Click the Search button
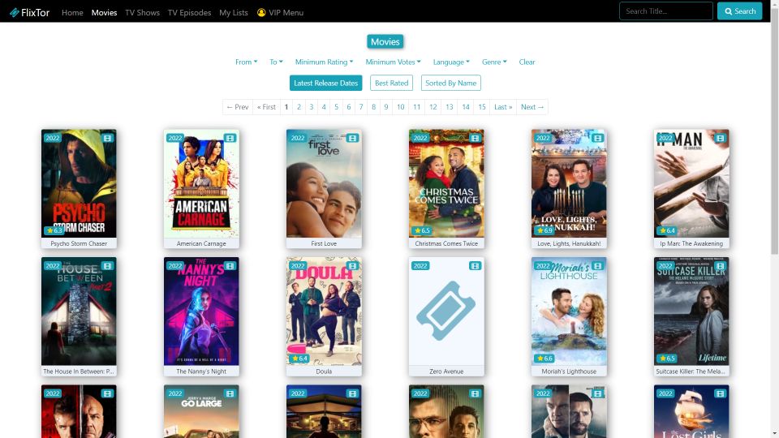Image resolution: width=779 pixels, height=438 pixels. [x=740, y=11]
